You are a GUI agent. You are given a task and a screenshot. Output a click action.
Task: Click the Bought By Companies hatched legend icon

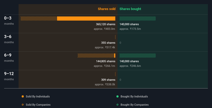[117, 105]
